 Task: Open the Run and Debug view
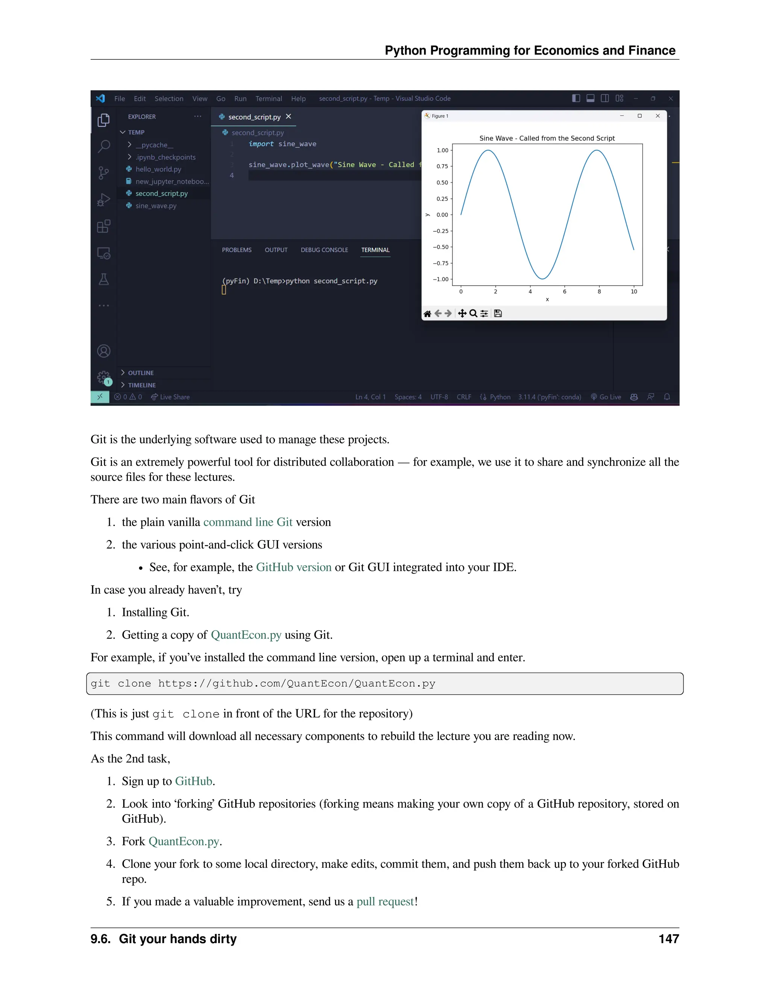(x=103, y=200)
